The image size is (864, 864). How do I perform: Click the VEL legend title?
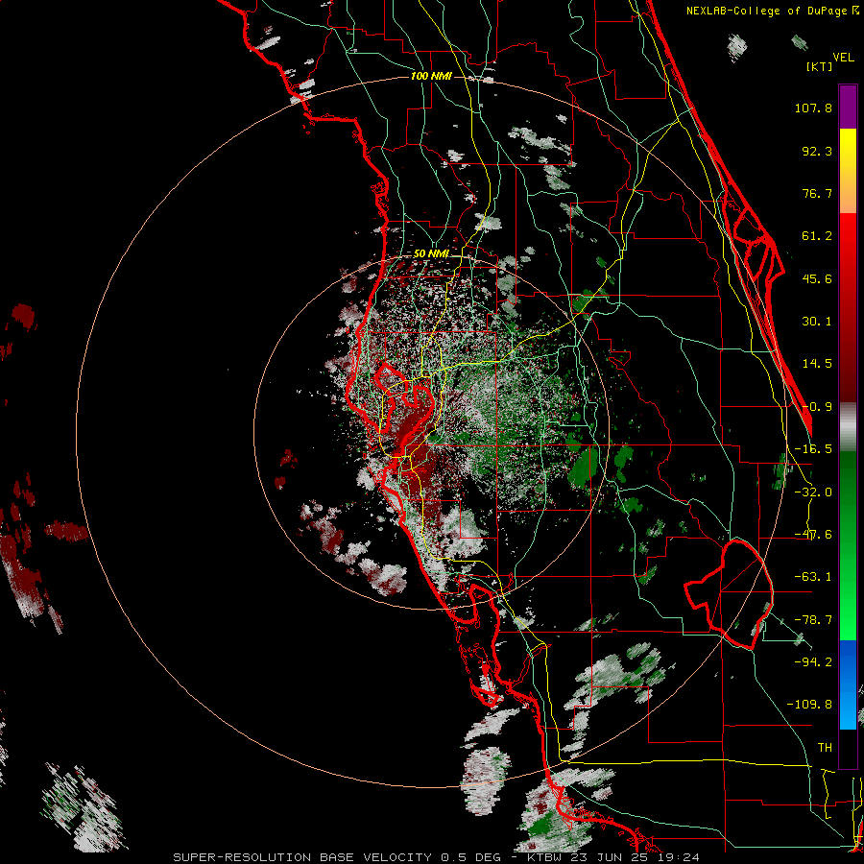[x=844, y=58]
